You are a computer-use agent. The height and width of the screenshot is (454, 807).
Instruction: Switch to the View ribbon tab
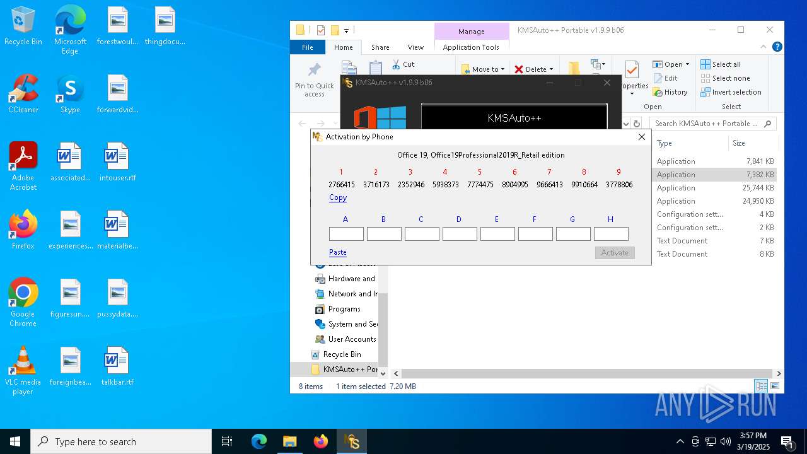click(x=415, y=47)
